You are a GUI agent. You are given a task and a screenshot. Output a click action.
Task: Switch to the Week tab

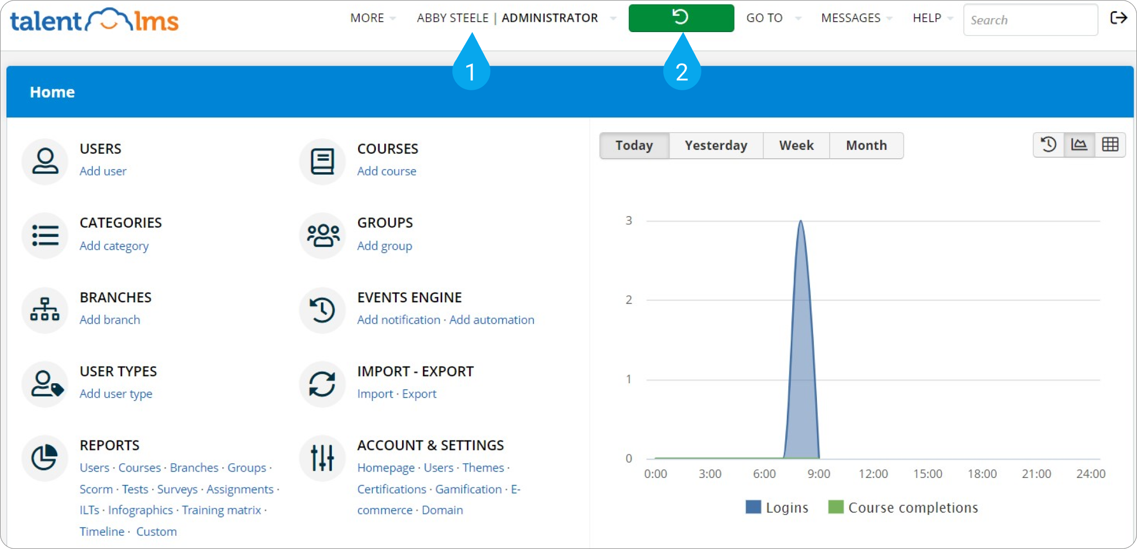tap(797, 146)
